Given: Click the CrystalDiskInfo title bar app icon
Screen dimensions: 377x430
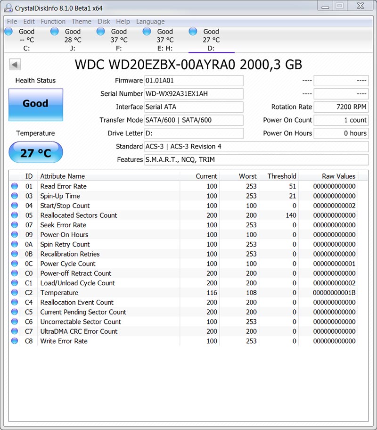Looking at the screenshot, I should point(8,8).
